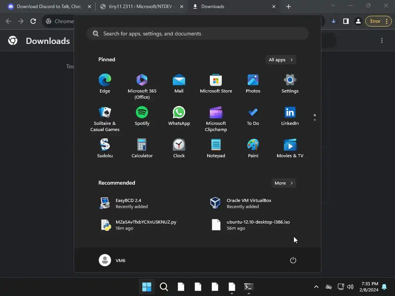Open Chrome downloads bubble arrow
395x296 pixels.
click(x=334, y=22)
